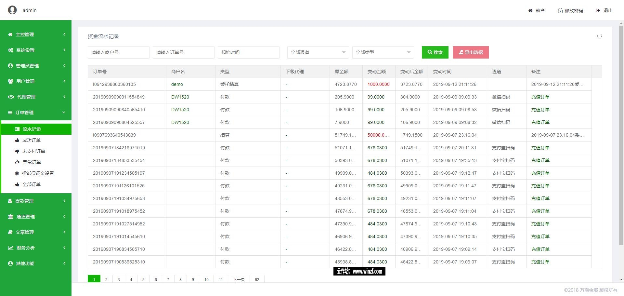
Task: Click the refresh icon in panel corner
Action: pyautogui.click(x=600, y=36)
